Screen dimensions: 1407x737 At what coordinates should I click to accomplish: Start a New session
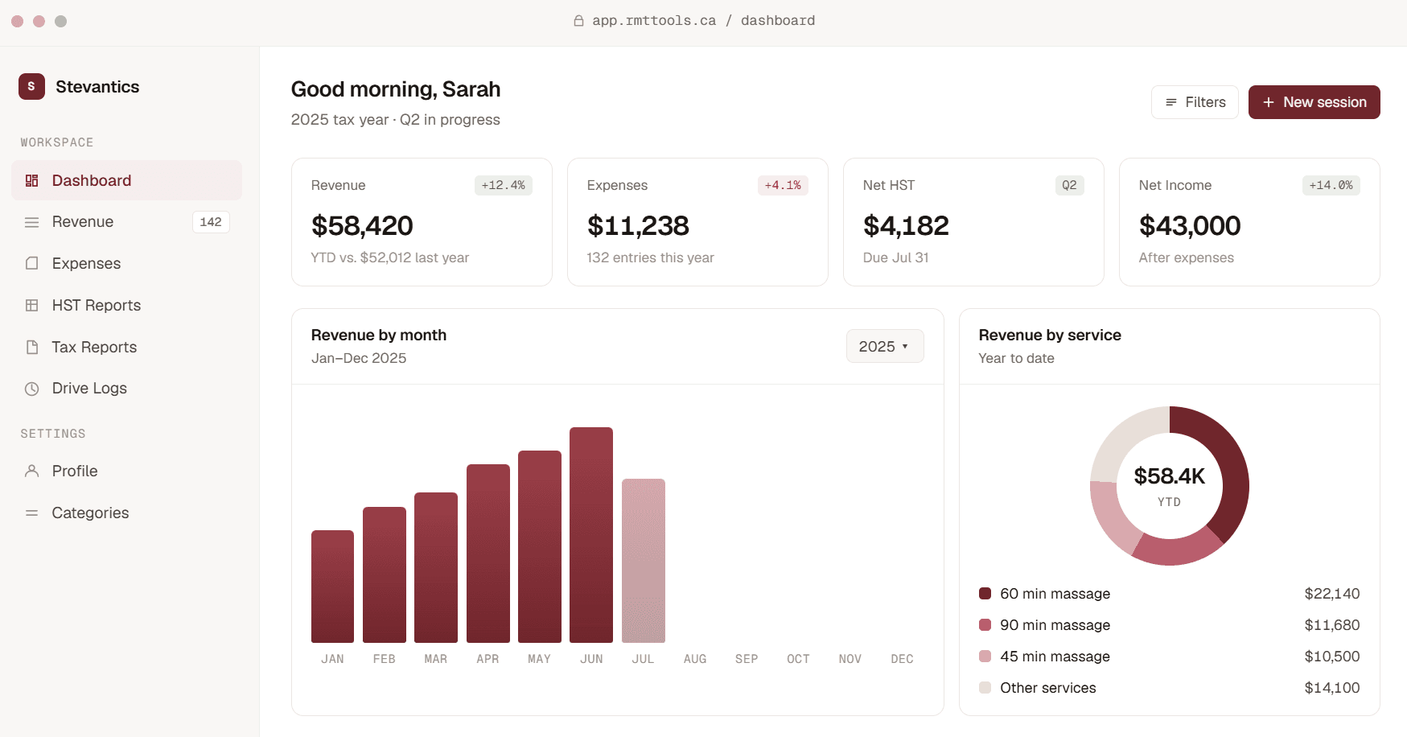pos(1314,102)
